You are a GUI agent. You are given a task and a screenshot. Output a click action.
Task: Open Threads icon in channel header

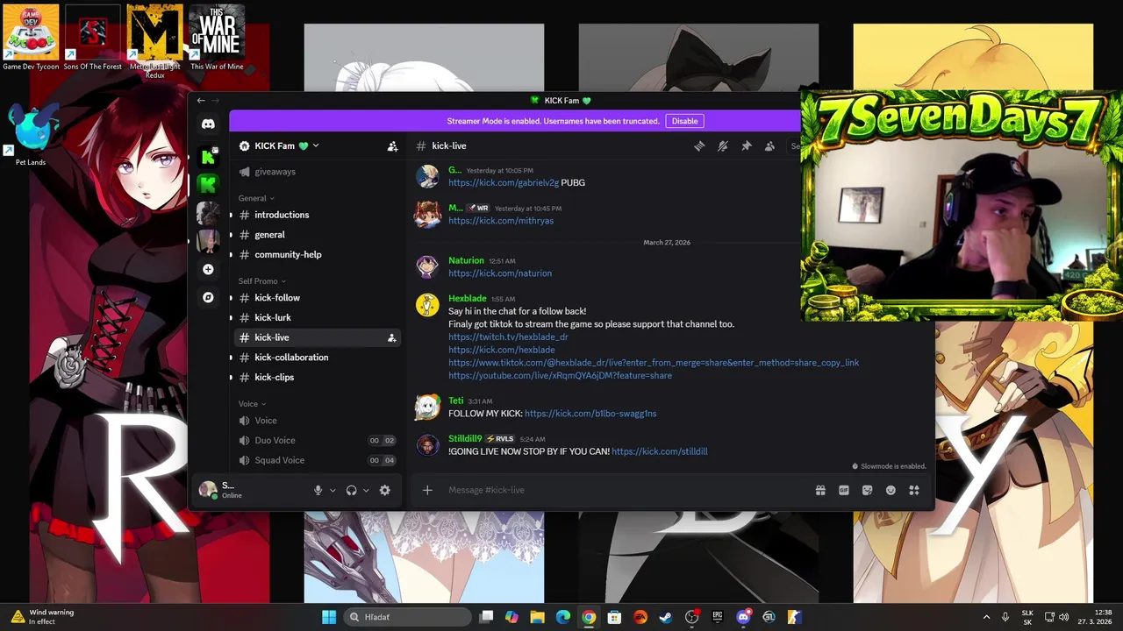[699, 146]
